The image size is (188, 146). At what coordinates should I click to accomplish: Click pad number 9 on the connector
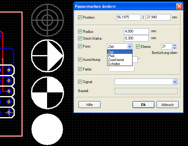[x=9, y=70]
